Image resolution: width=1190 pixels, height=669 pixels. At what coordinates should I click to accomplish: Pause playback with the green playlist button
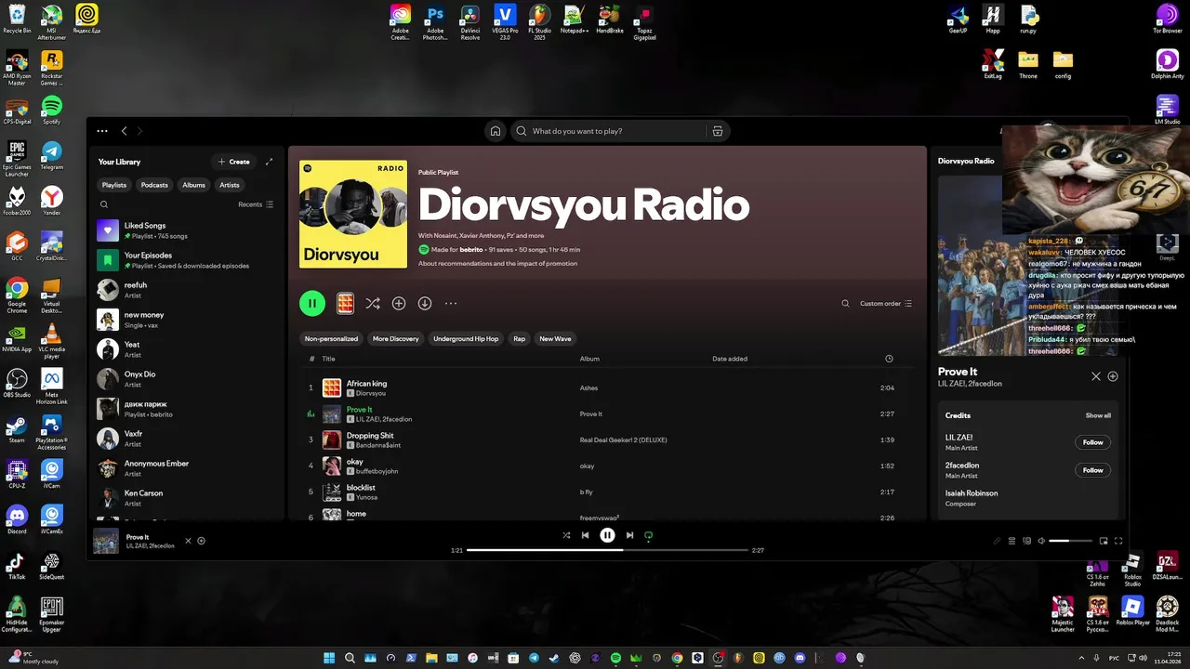pos(312,303)
